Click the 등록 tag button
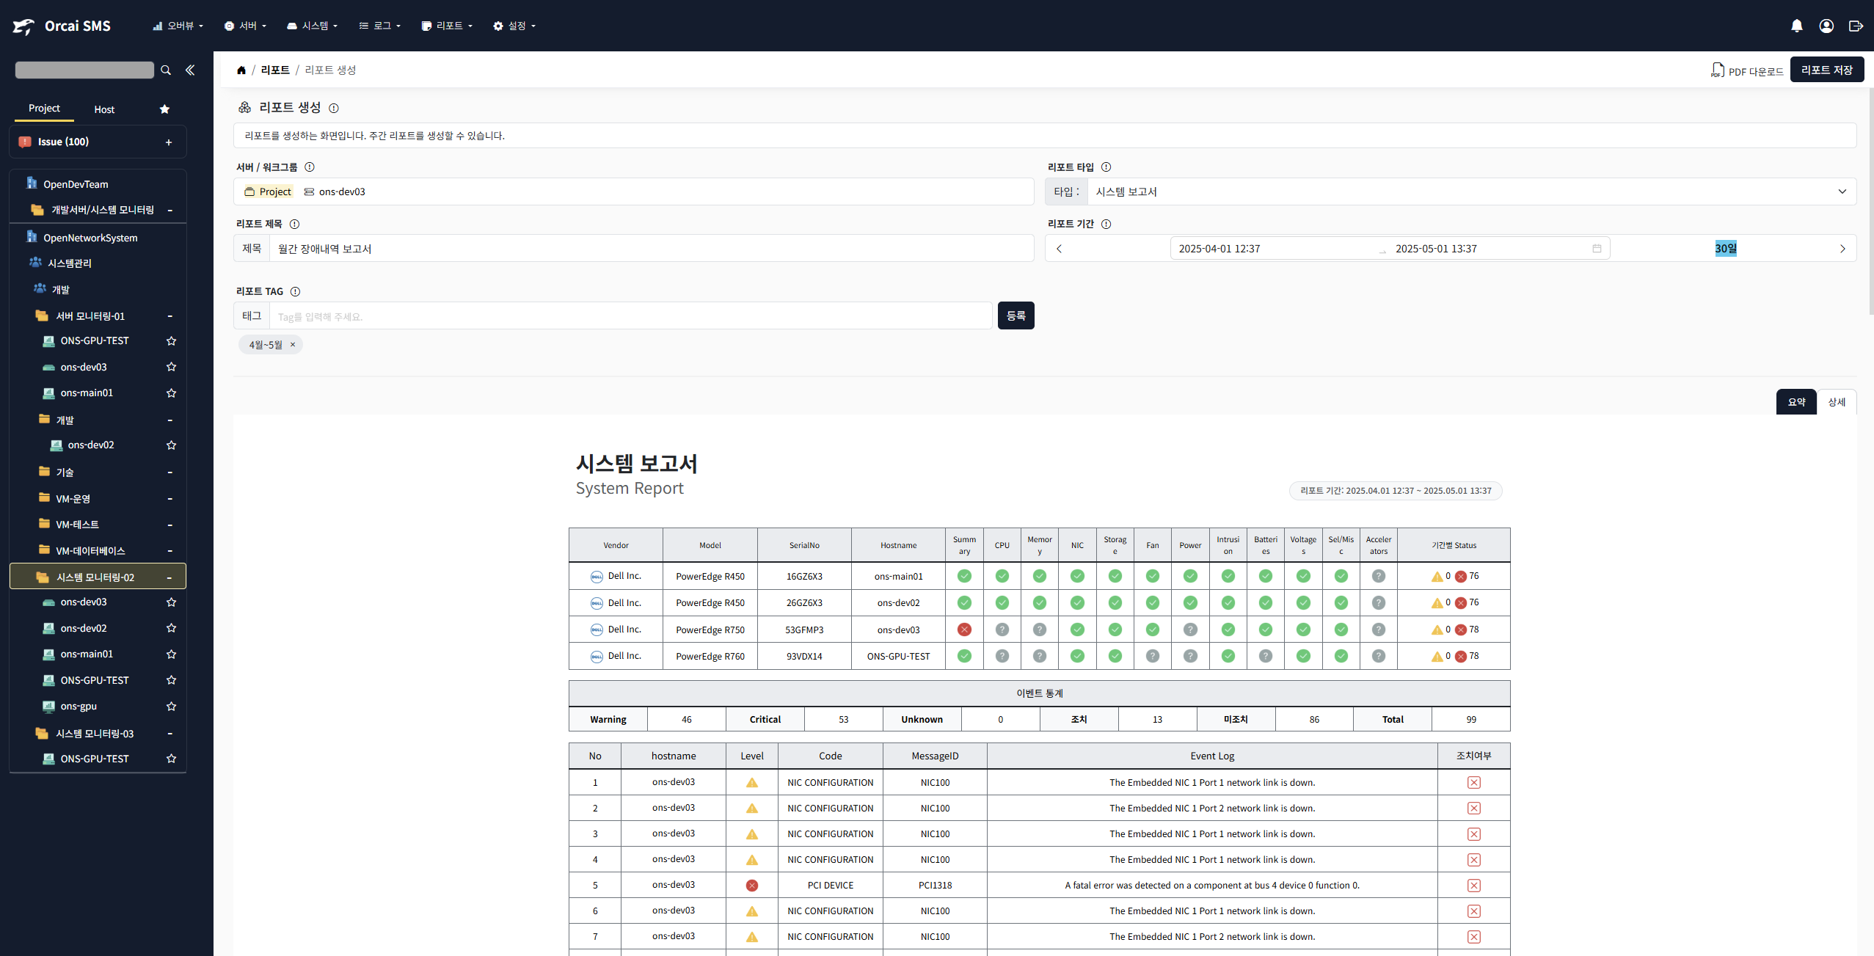 click(x=1016, y=315)
